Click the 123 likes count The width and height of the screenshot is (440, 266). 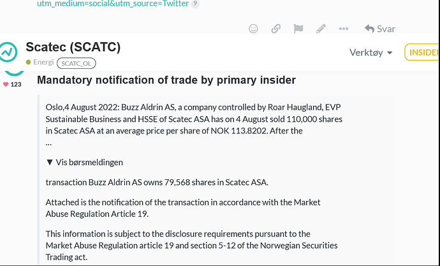(16, 84)
